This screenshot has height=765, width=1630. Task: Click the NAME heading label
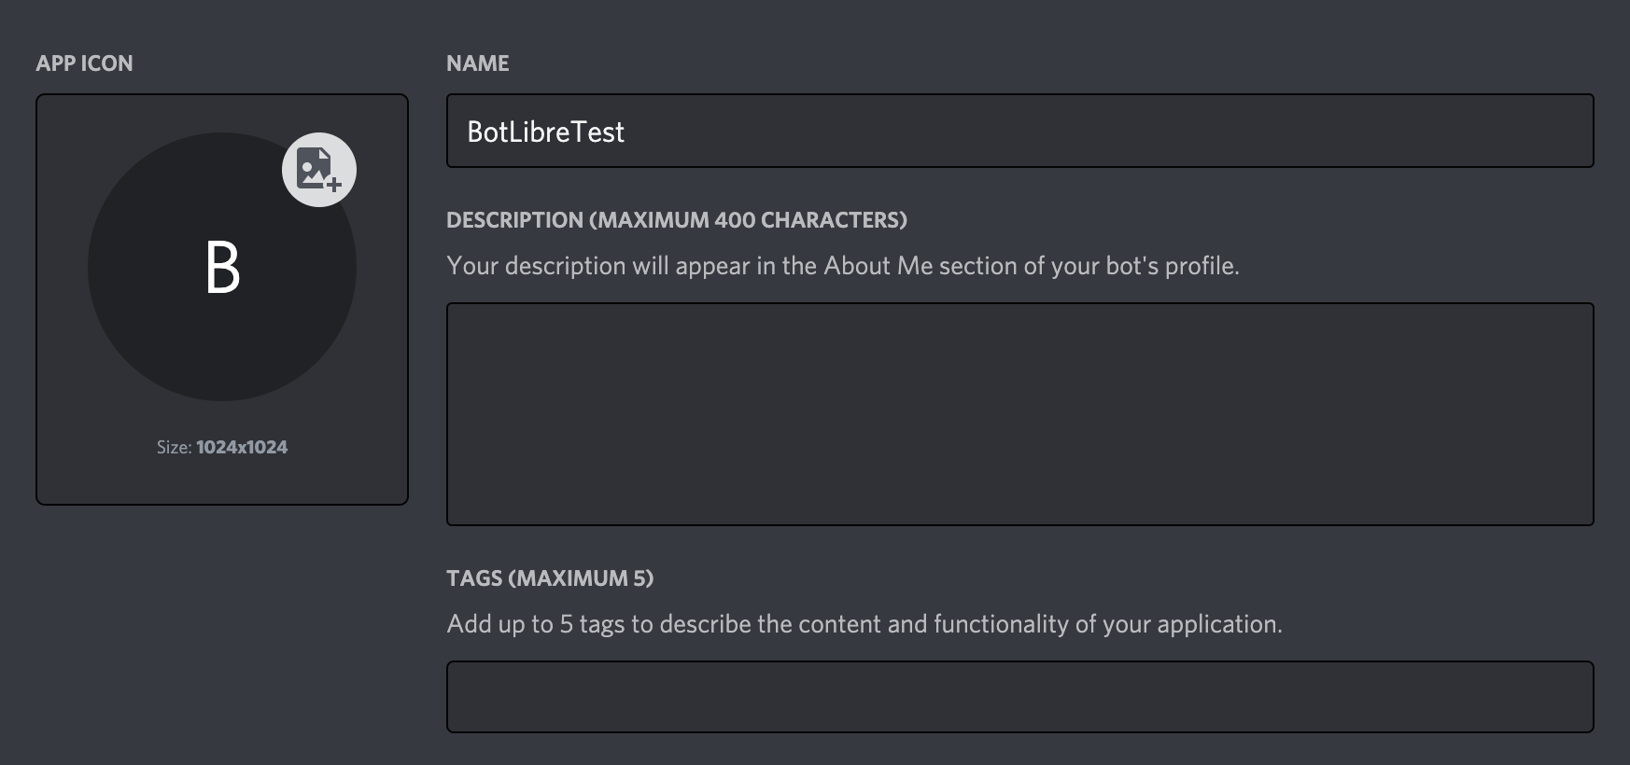click(478, 63)
